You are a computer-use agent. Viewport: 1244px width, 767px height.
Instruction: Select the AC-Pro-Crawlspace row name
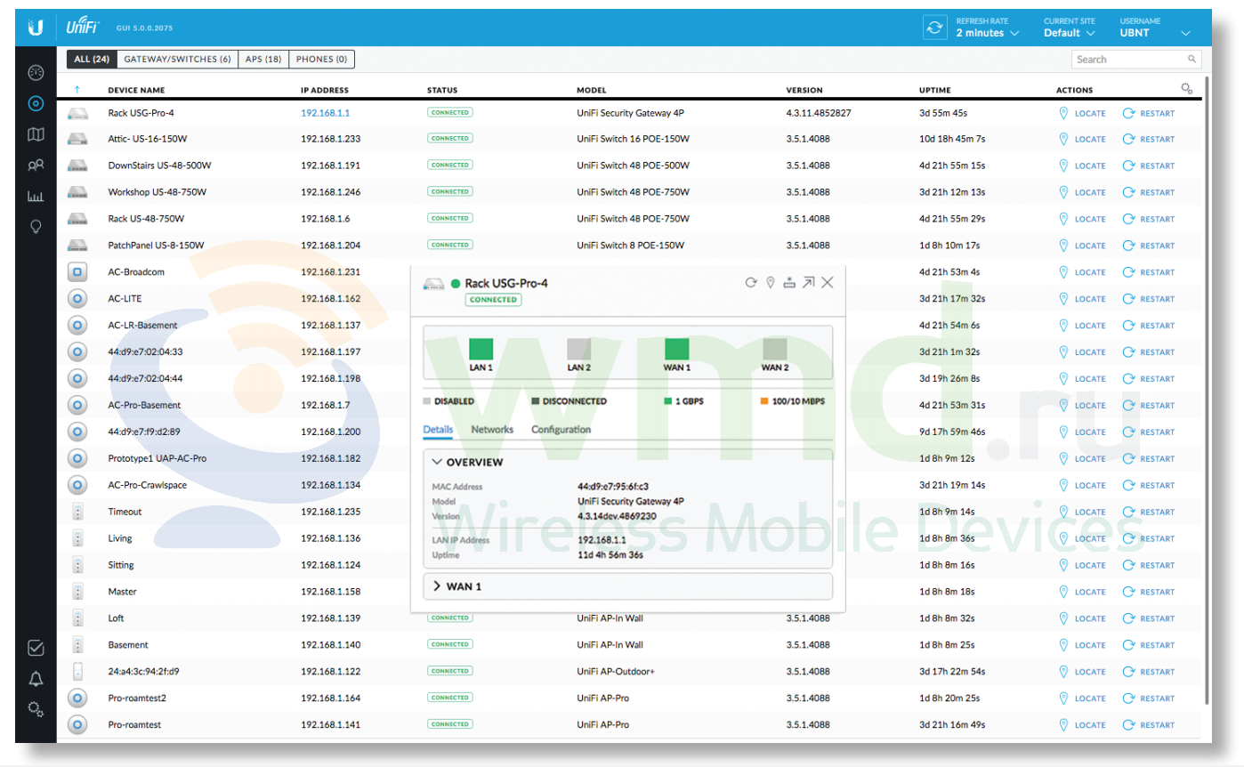point(147,485)
